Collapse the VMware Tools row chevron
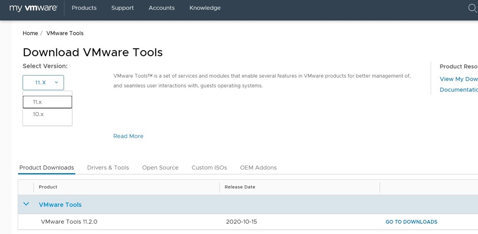 click(x=26, y=204)
